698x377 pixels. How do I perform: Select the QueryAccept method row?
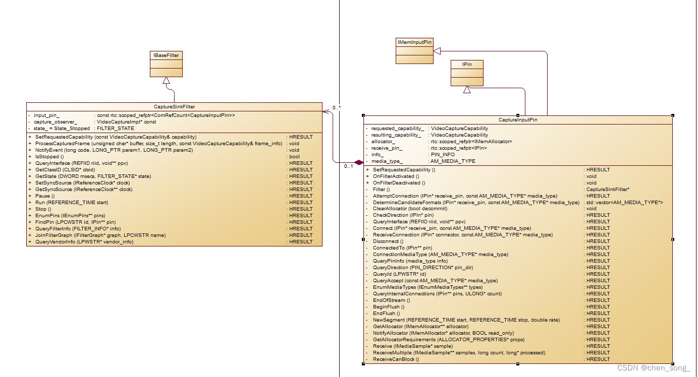tap(518, 281)
